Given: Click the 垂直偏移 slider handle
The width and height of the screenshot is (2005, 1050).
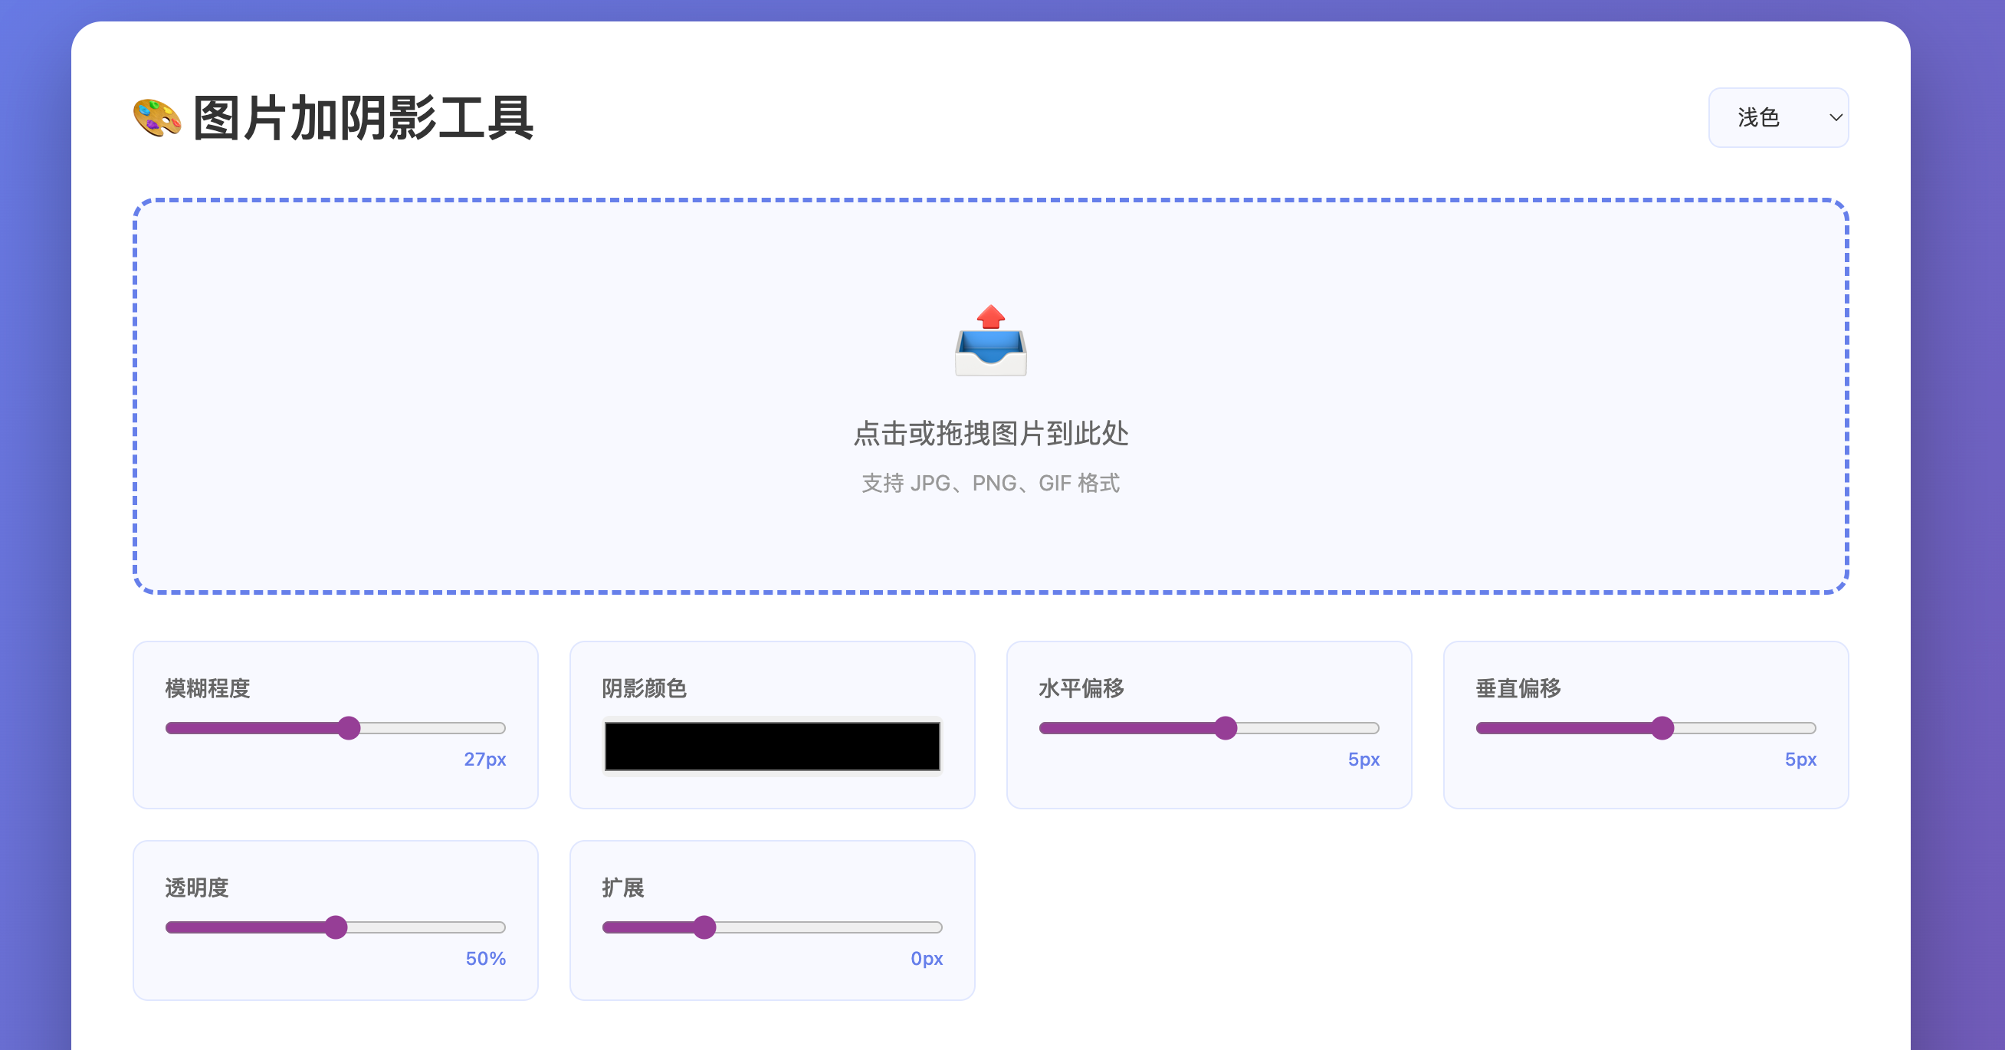Looking at the screenshot, I should coord(1662,728).
